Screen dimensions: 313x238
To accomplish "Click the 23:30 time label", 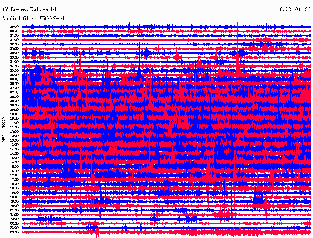I will click(x=14, y=232).
